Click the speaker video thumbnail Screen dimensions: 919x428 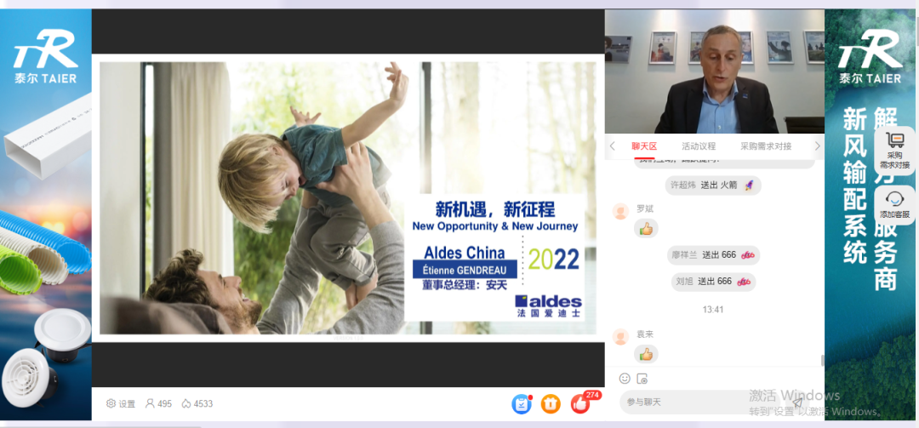click(x=714, y=71)
